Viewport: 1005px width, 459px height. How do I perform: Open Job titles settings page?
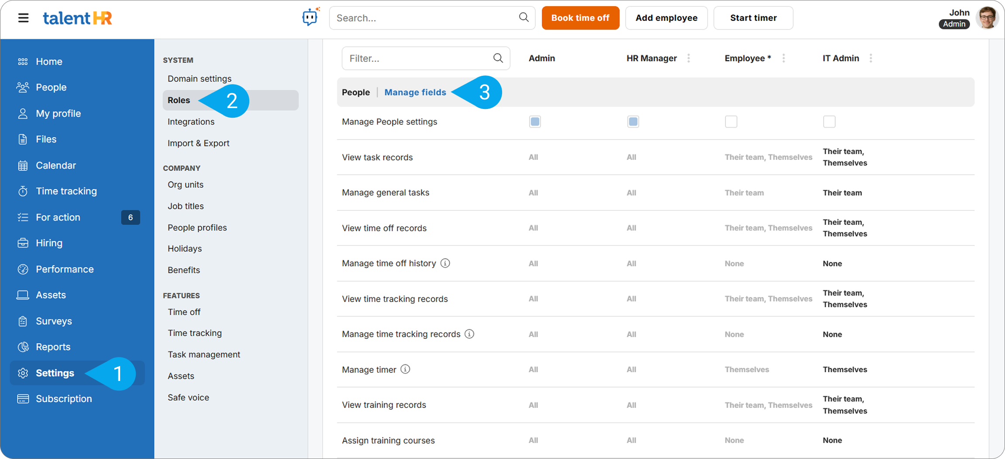click(186, 206)
